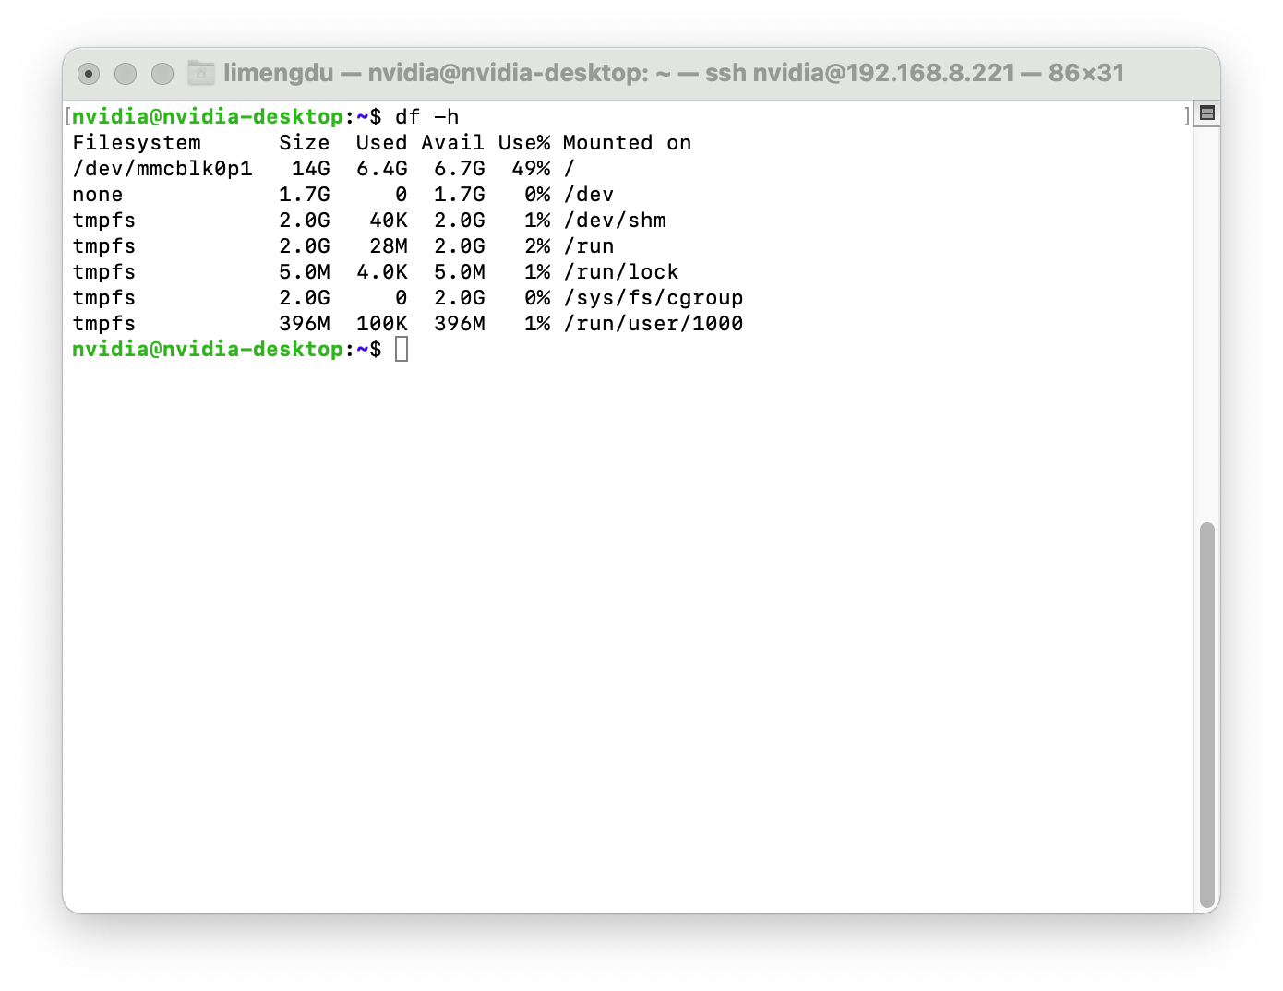The image size is (1283, 991).
Task: Click the 'Mounted on' column header
Action: pos(627,143)
